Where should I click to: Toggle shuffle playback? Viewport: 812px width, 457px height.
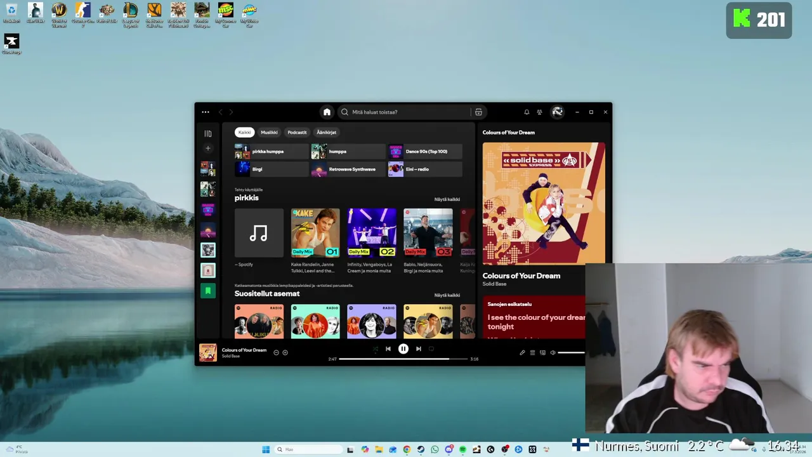tap(376, 348)
